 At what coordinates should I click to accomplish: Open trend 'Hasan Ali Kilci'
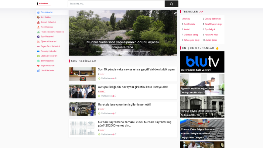click(x=211, y=35)
